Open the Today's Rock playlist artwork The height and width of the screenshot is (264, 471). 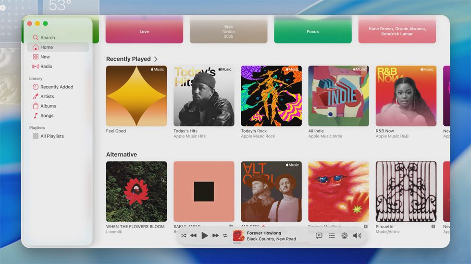(271, 96)
